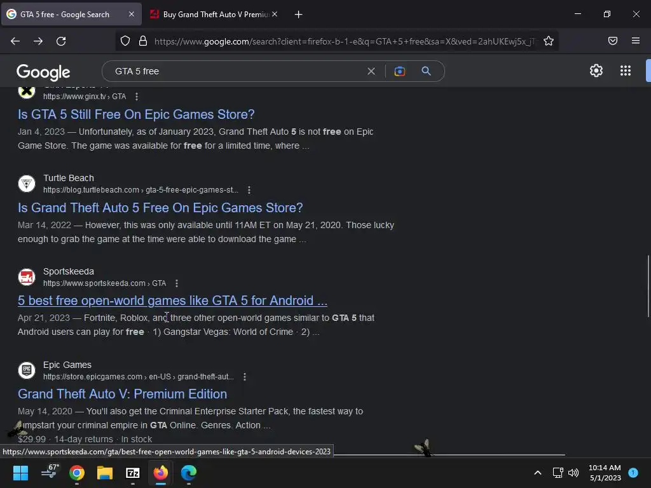Search by image with camera icon
Viewport: 651px width, 488px height.
[399, 71]
